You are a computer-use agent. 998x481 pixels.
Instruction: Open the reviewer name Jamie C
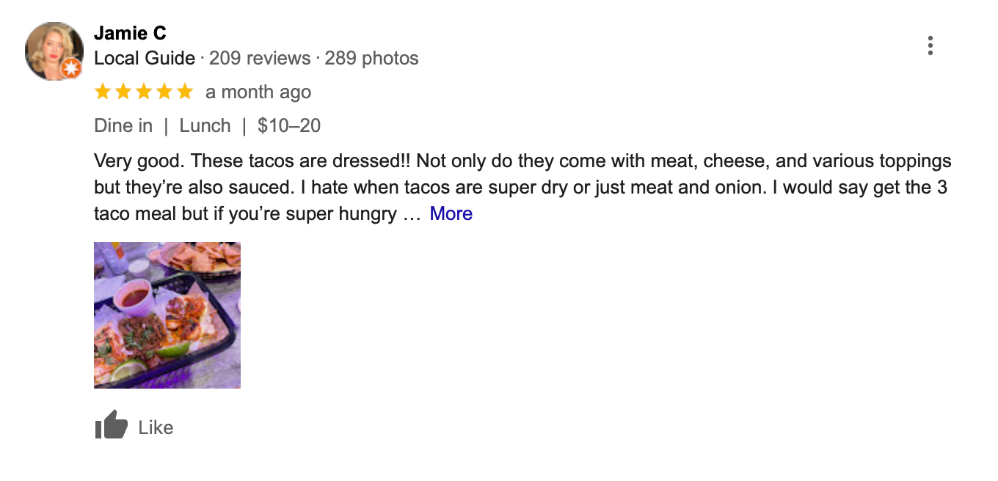coord(130,33)
